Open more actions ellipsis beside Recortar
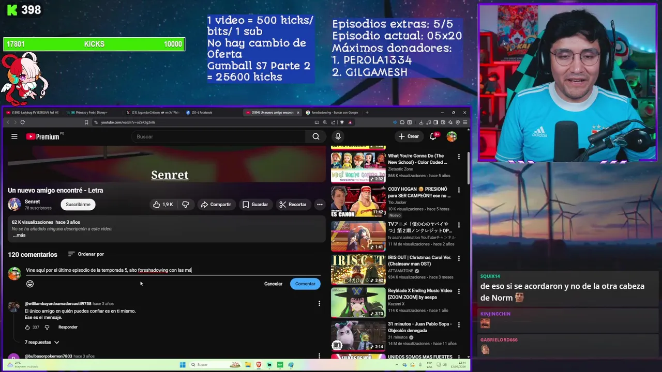 (320, 205)
